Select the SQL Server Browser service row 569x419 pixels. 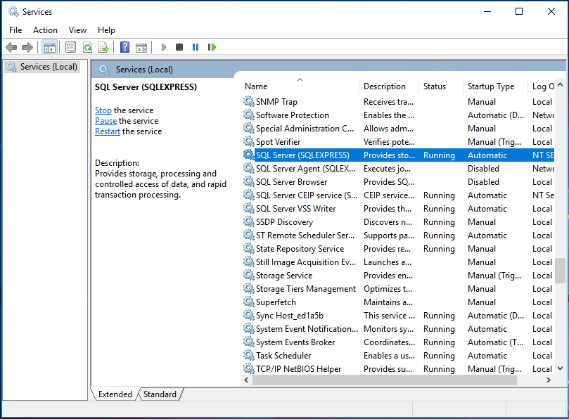tap(291, 182)
